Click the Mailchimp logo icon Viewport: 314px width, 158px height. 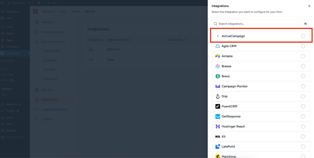click(x=218, y=156)
